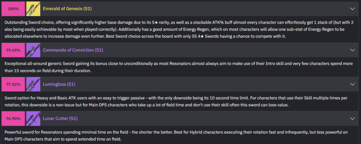Image resolution: width=361 pixels, height=144 pixels.
Task: Open the Lumingloss (S1) weapon name
Action: click(x=59, y=84)
